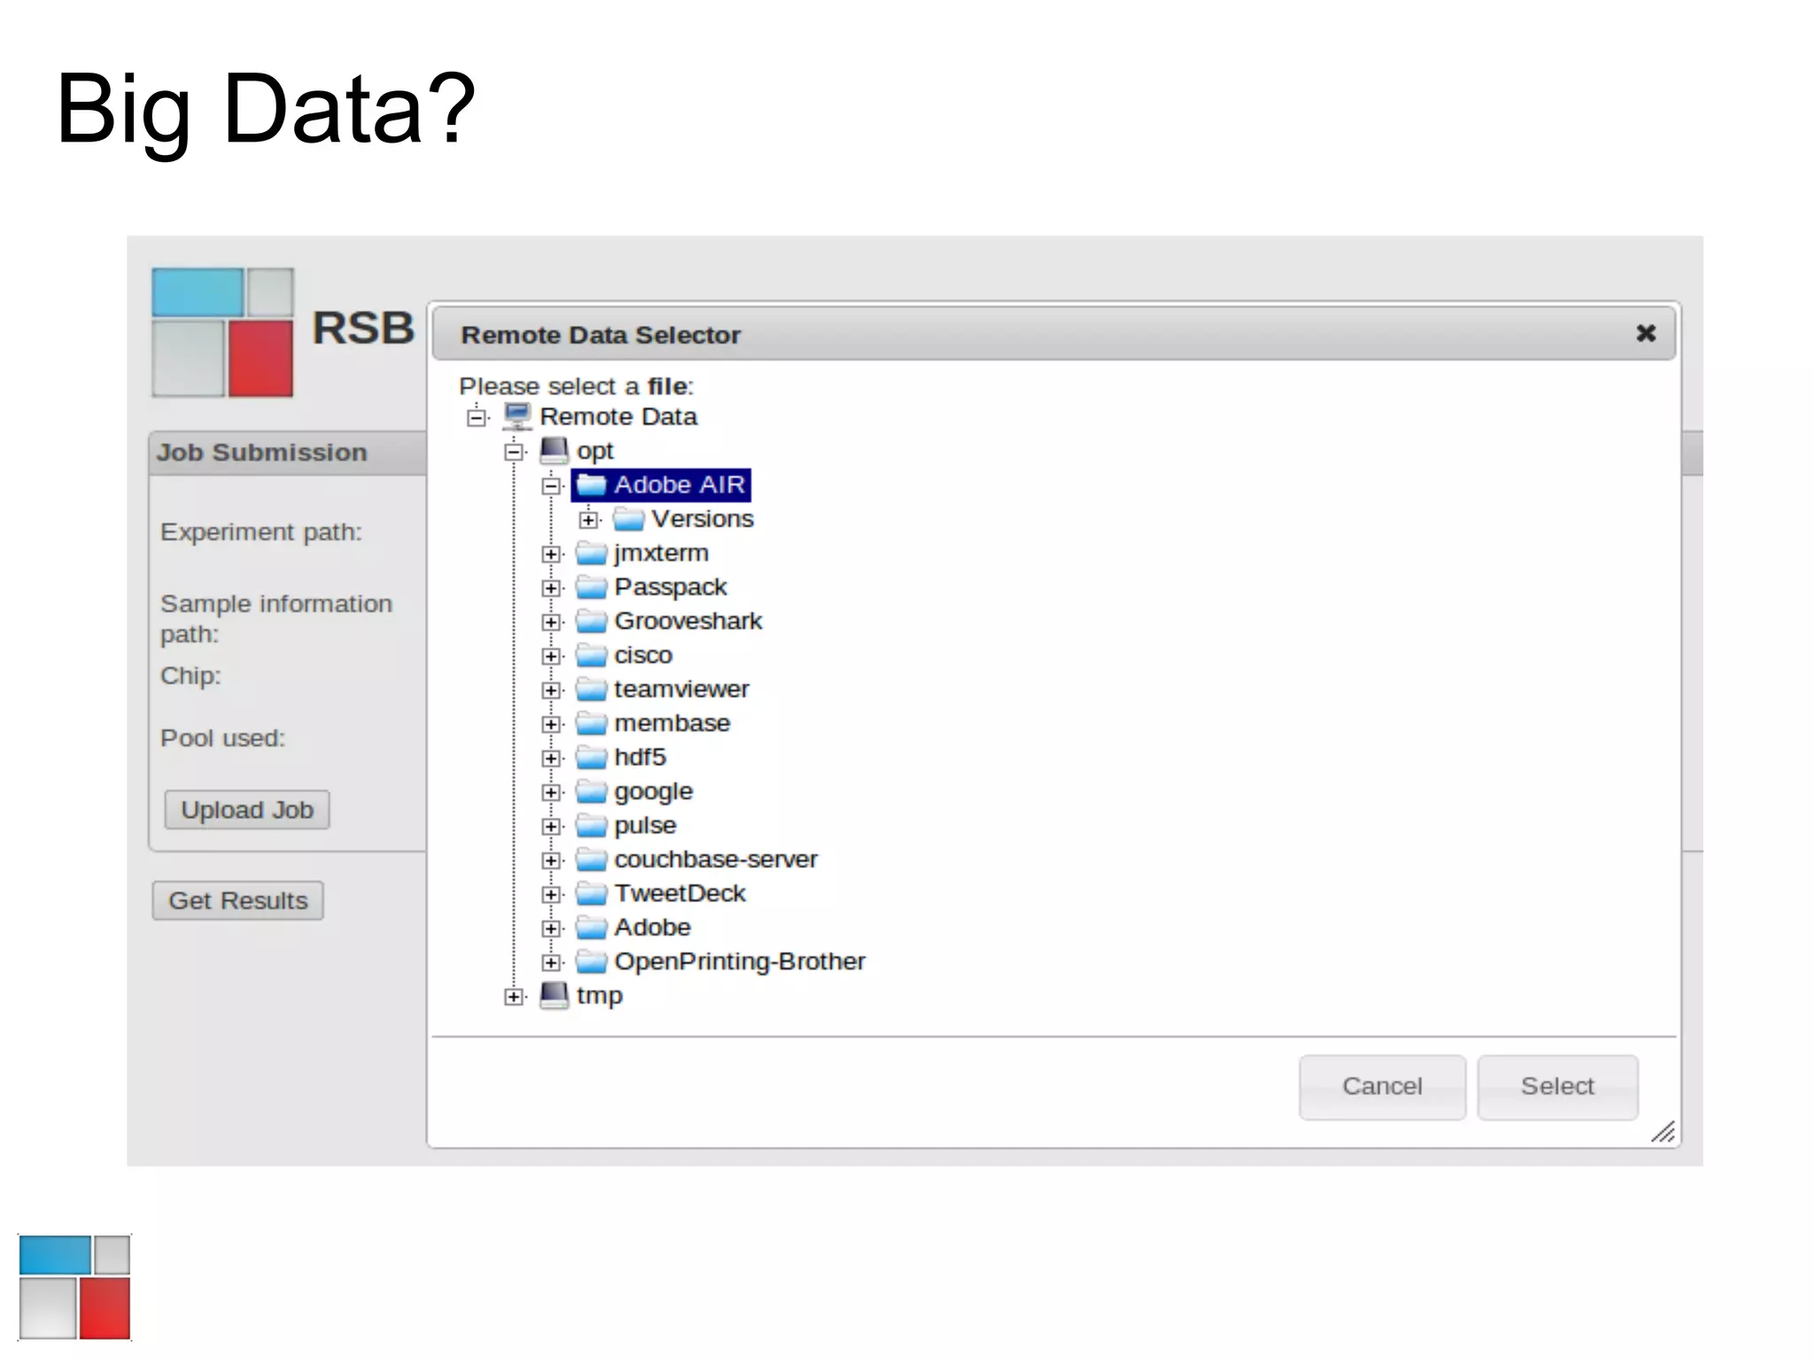1814x1360 pixels.
Task: Expand the couchbase-server folder
Action: pos(551,861)
